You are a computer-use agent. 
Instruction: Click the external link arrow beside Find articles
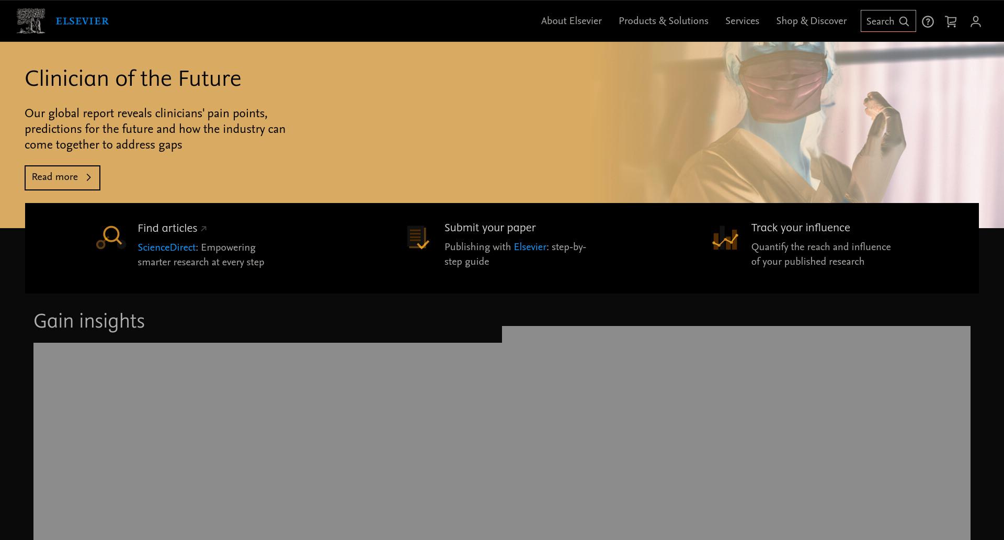(x=204, y=228)
